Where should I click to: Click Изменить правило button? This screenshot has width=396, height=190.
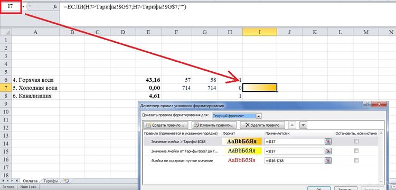pyautogui.click(x=214, y=125)
